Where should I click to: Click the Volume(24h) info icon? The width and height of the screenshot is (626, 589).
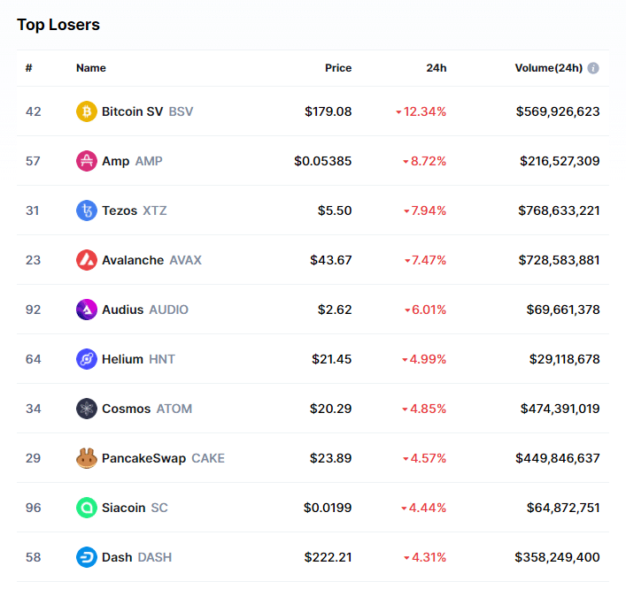(593, 68)
